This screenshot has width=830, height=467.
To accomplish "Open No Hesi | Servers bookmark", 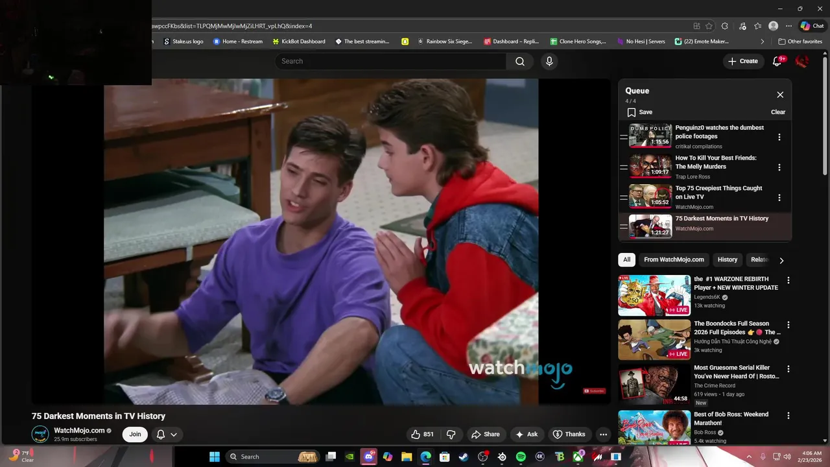I will tap(641, 42).
